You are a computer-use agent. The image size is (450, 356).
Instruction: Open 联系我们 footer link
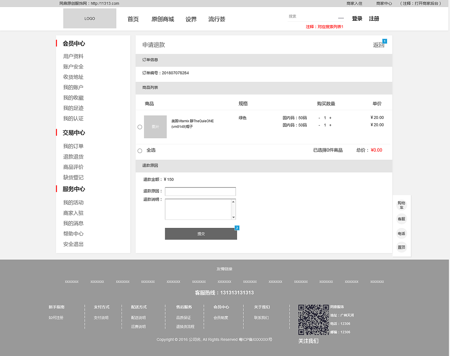[262, 318]
